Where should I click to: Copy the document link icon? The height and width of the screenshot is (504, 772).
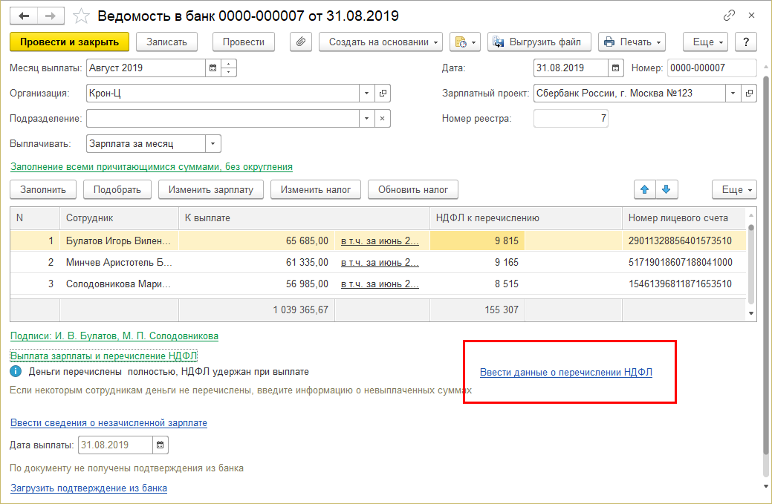730,16
